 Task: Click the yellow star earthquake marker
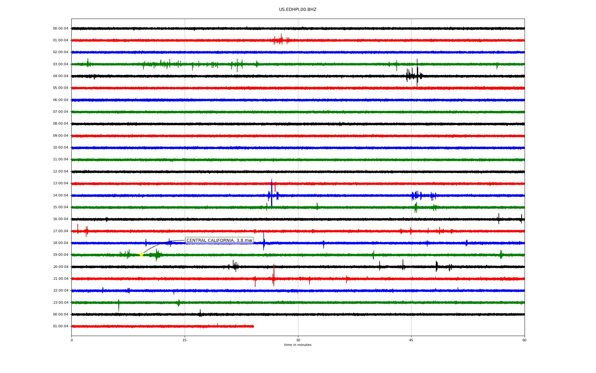click(x=141, y=255)
